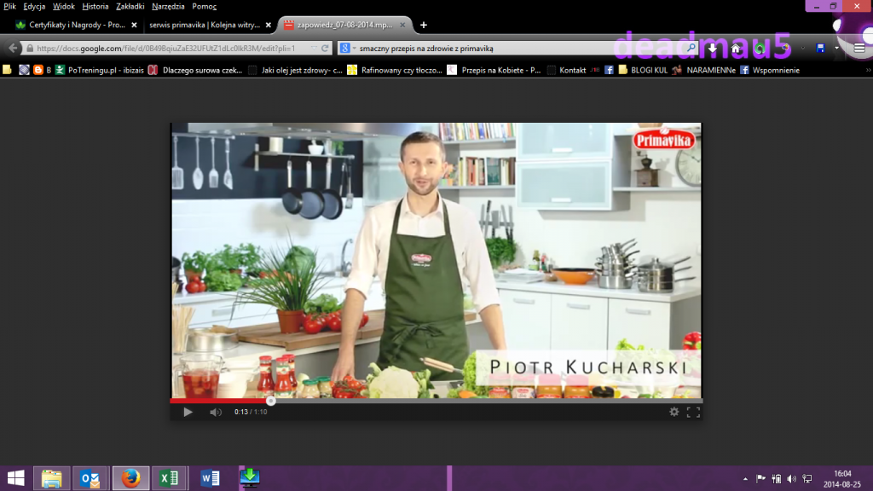Image resolution: width=873 pixels, height=491 pixels.
Task: Open Excel from the taskbar
Action: (x=169, y=478)
